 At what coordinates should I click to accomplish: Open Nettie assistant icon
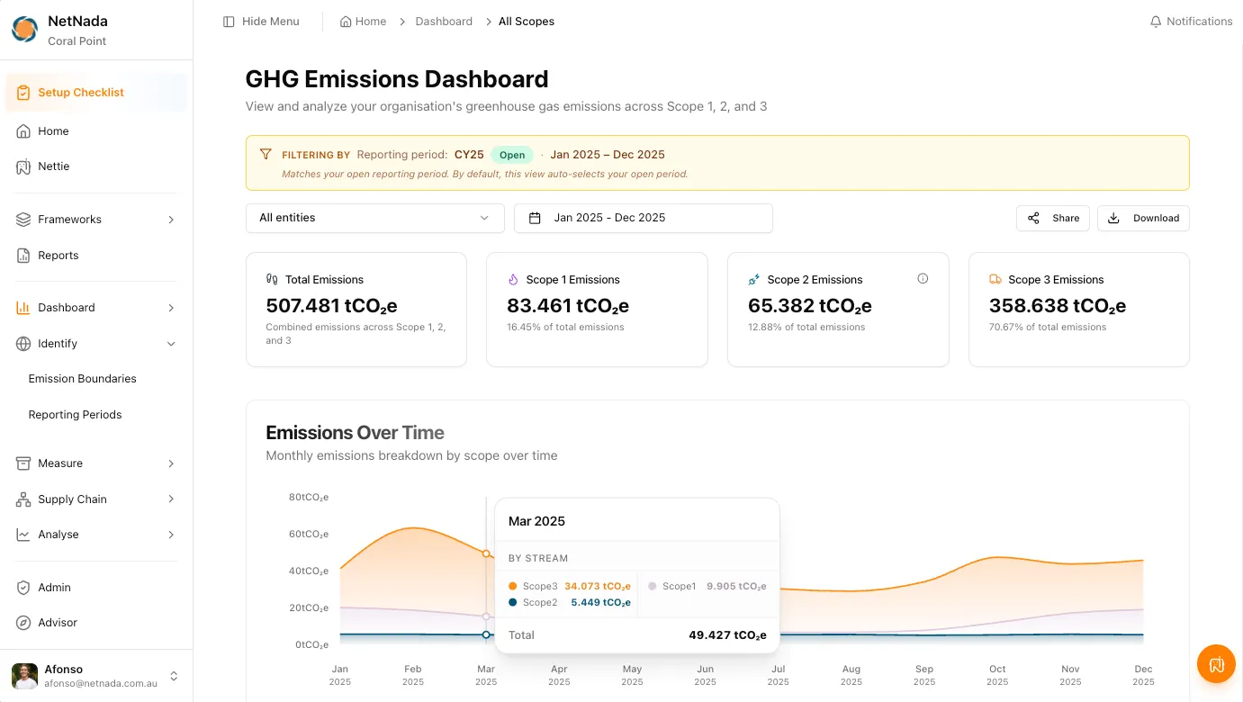coord(23,166)
